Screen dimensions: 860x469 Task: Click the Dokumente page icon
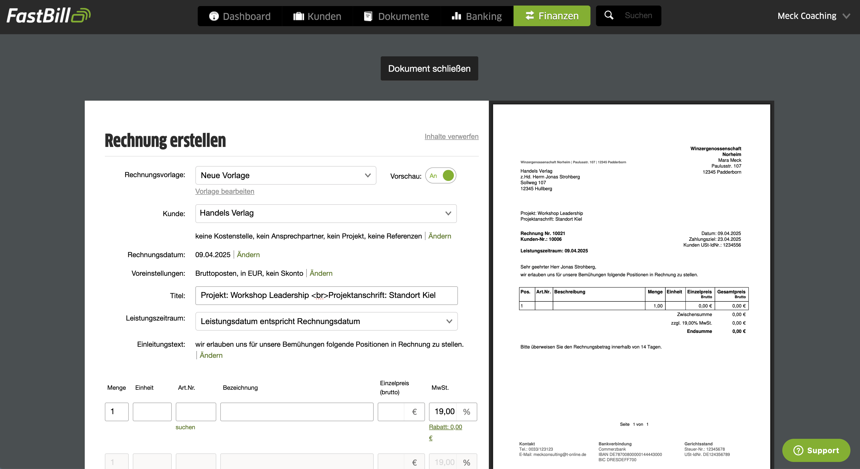368,16
